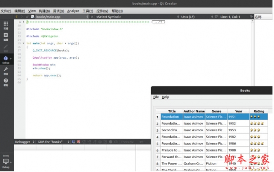This screenshot has height=172, width=274.
Task: Click the step out debugger icon
Action: click(x=95, y=142)
